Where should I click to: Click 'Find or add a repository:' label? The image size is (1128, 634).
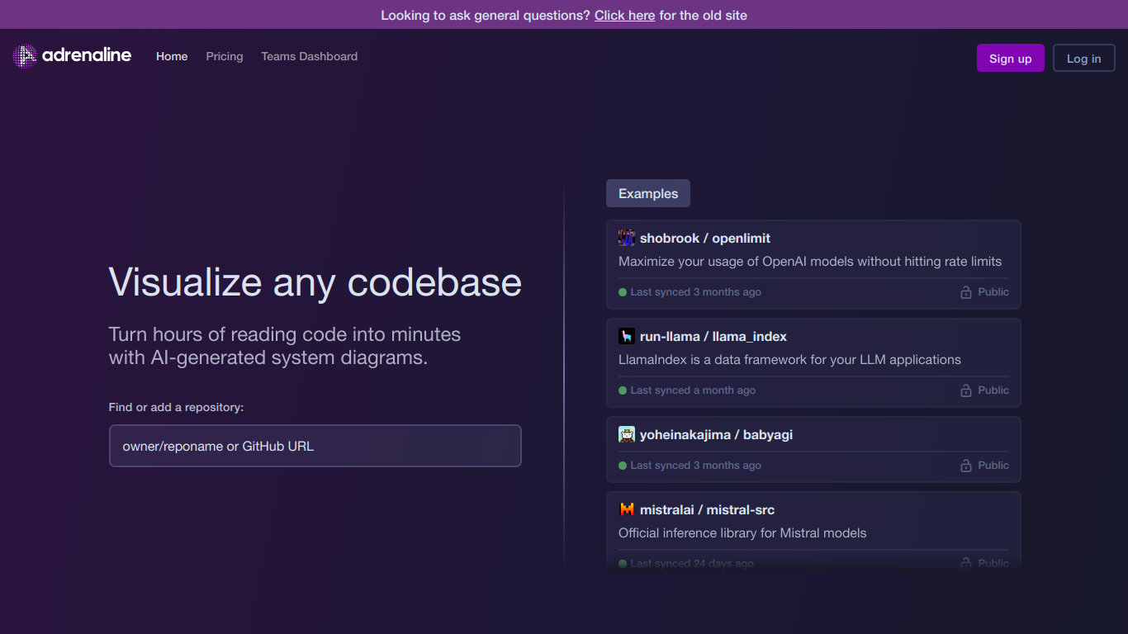point(177,407)
